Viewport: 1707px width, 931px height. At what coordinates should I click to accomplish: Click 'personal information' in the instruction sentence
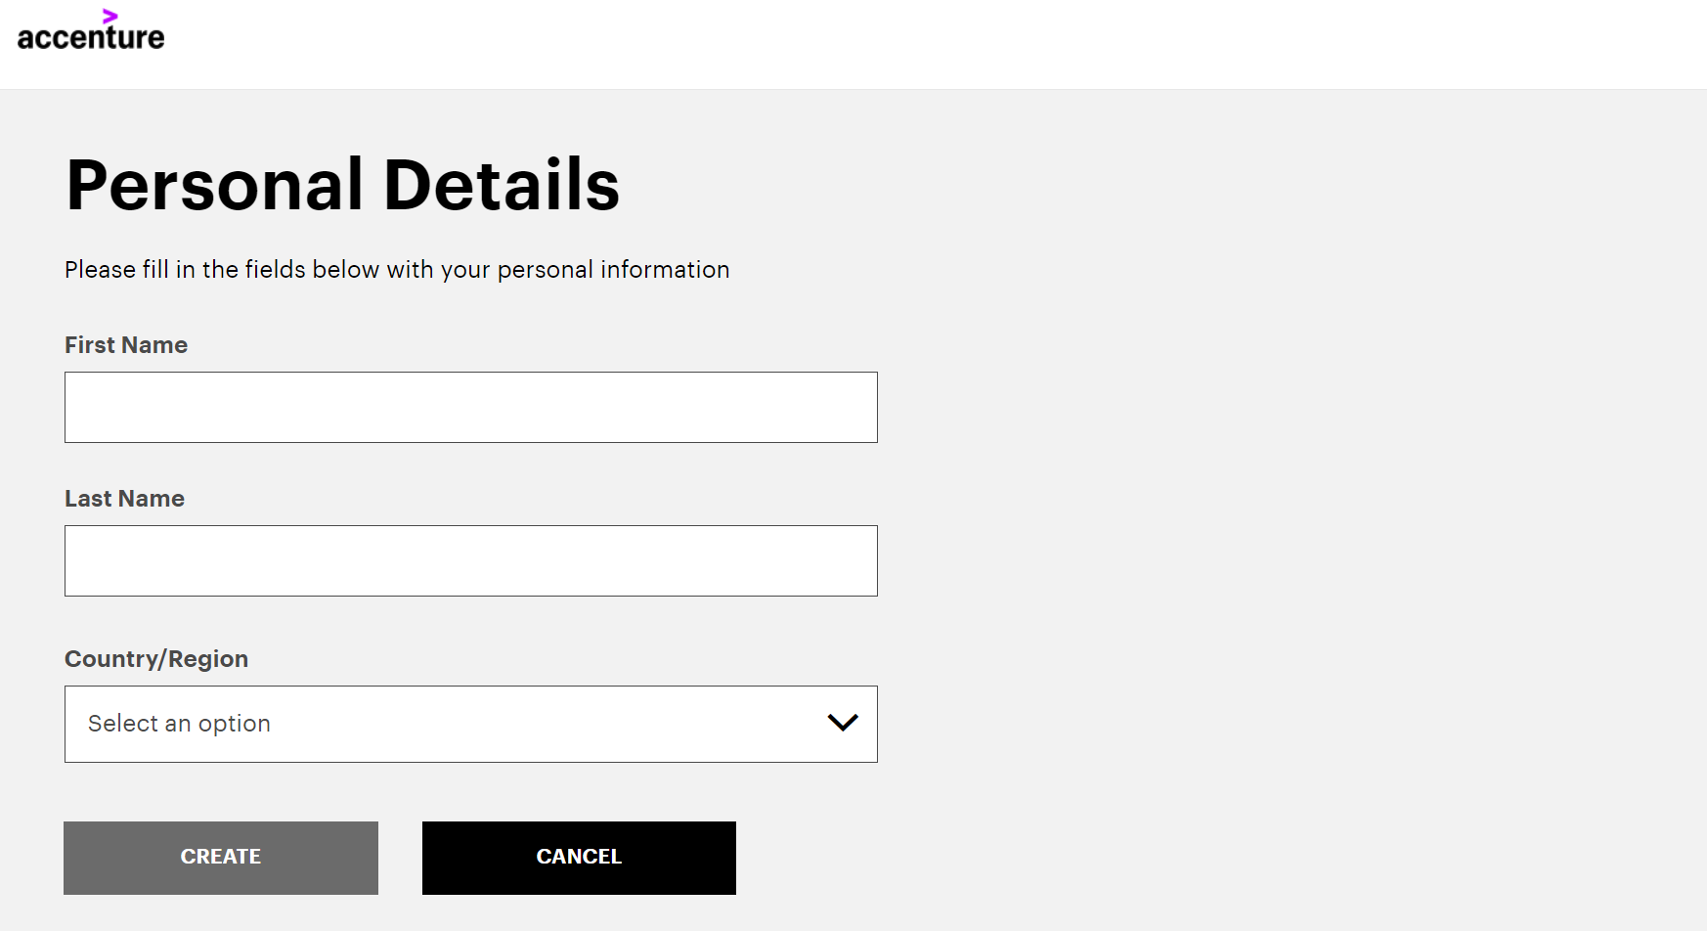coord(614,270)
